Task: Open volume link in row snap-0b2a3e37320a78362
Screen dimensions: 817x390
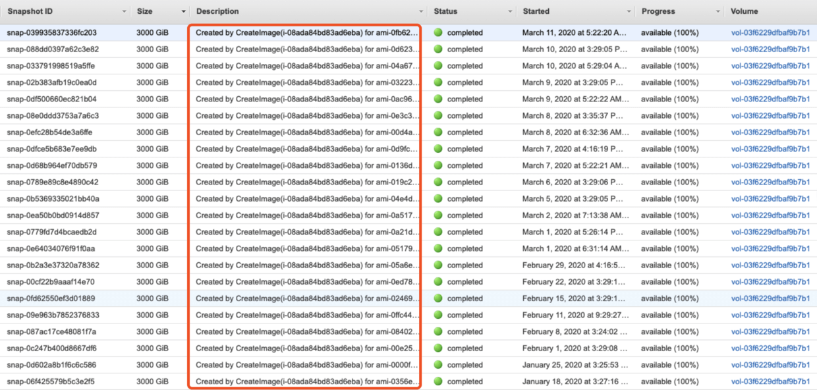Action: [x=770, y=265]
